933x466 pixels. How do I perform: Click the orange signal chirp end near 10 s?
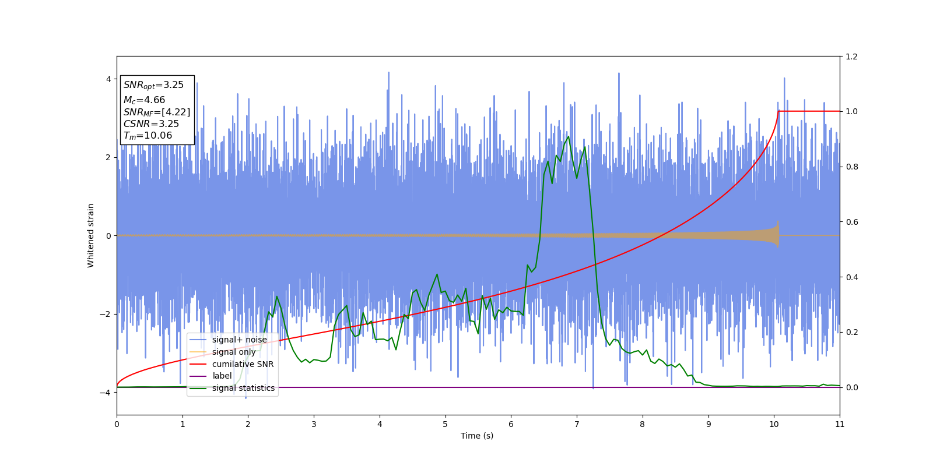point(777,234)
